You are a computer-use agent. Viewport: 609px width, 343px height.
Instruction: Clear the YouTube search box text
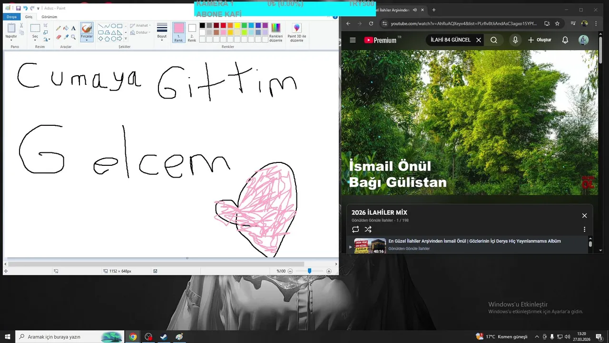[479, 40]
